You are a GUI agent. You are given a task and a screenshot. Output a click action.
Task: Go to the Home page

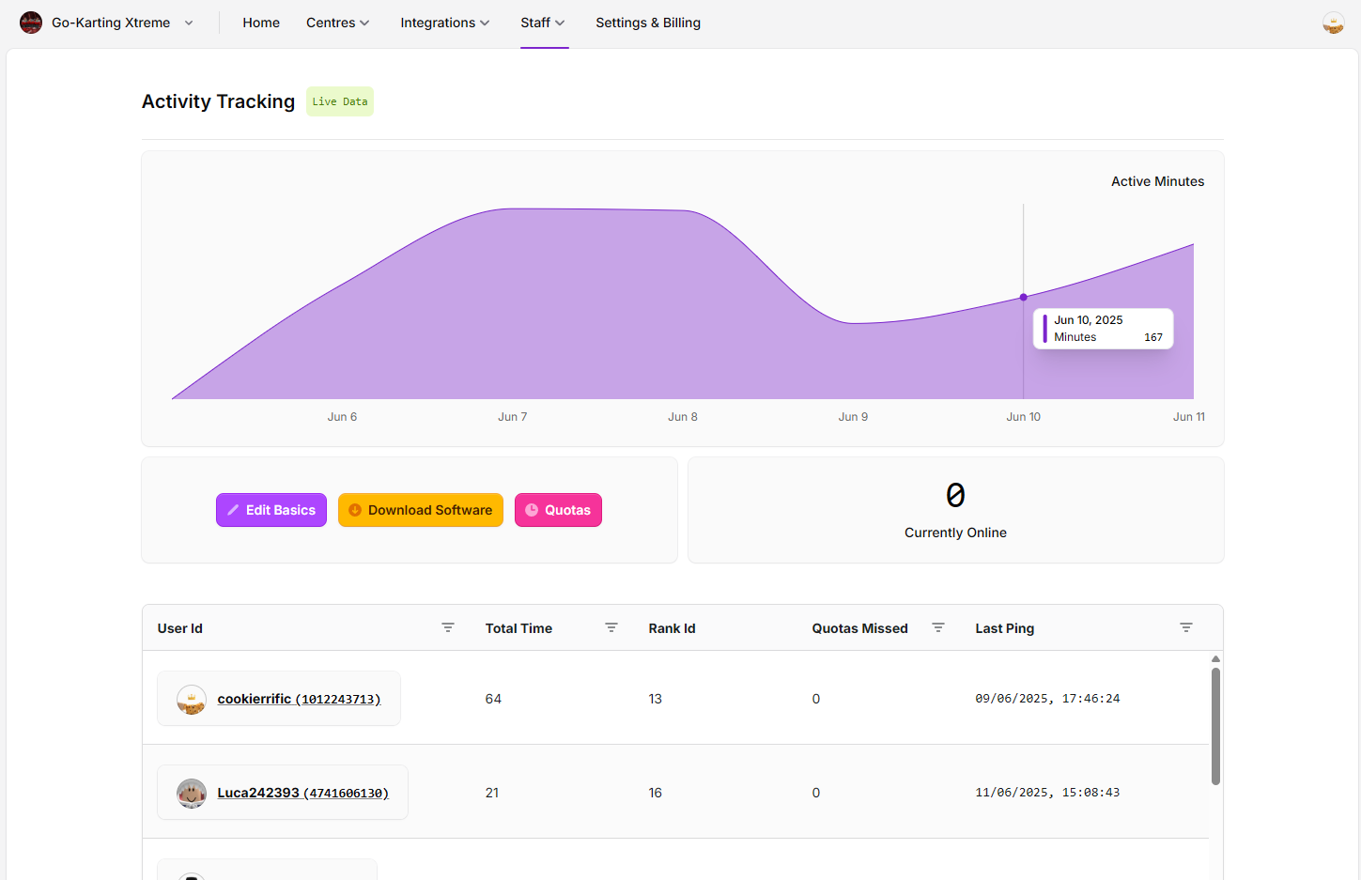[261, 23]
